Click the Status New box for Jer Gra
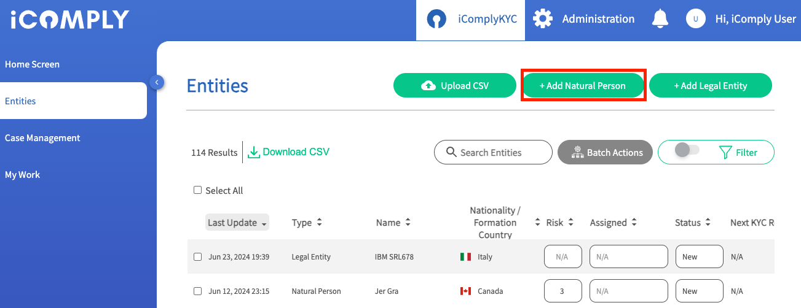 click(699, 291)
